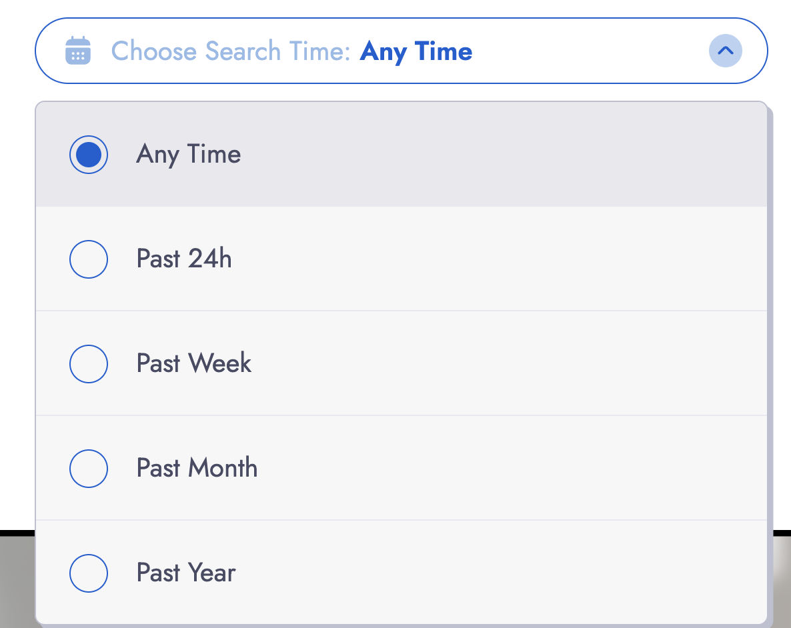Select the Past Year radio button
791x628 pixels.
[89, 573]
